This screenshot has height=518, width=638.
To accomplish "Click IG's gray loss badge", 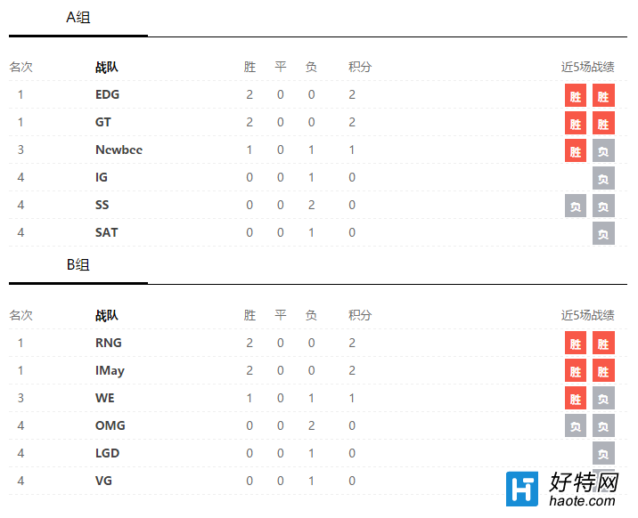I will [x=603, y=178].
